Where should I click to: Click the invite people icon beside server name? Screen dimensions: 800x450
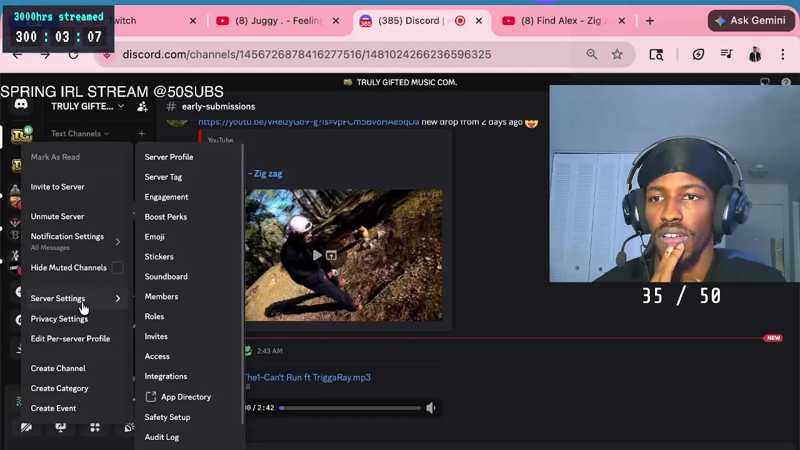pyautogui.click(x=142, y=107)
